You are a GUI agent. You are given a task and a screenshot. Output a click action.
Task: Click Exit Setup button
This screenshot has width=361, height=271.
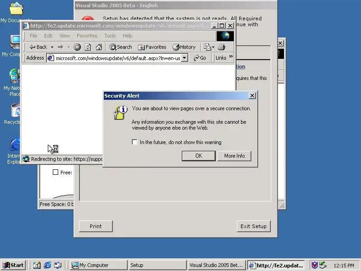pos(254,226)
